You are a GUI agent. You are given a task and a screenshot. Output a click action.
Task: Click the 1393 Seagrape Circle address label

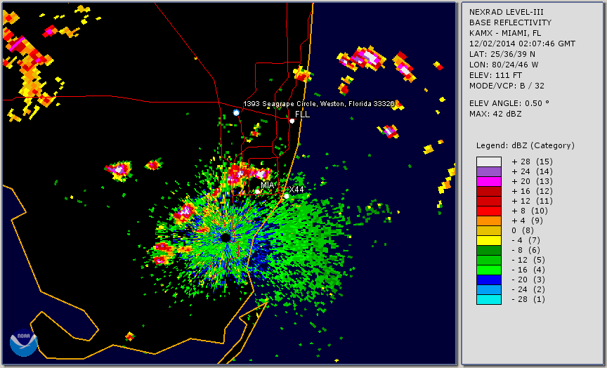(x=318, y=104)
